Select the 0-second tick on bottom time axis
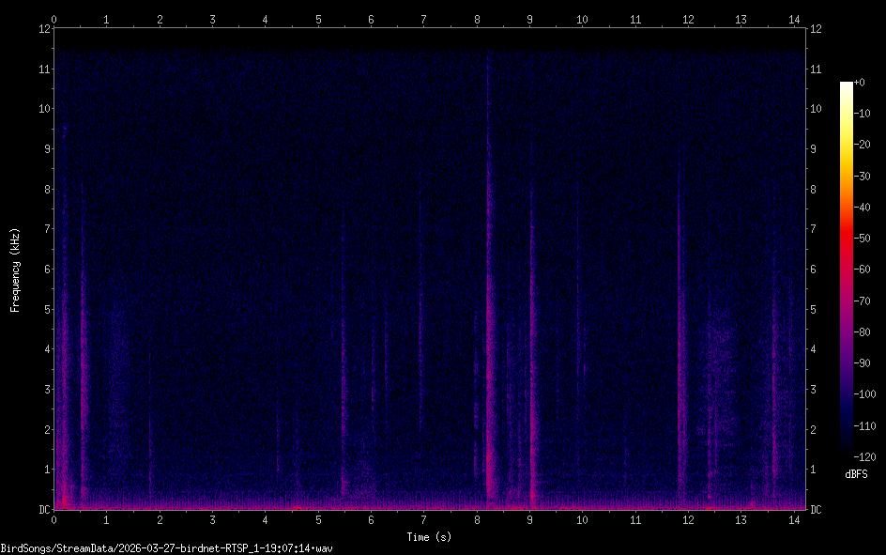Viewport: 886px width, 555px height. [x=54, y=519]
